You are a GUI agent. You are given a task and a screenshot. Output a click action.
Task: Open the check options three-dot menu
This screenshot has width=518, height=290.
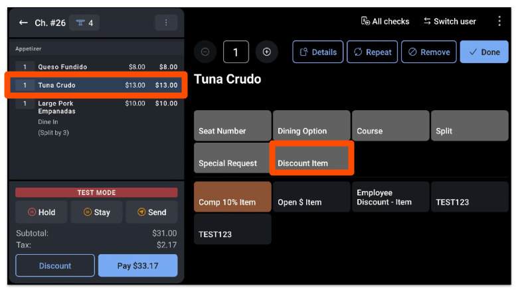pyautogui.click(x=165, y=23)
